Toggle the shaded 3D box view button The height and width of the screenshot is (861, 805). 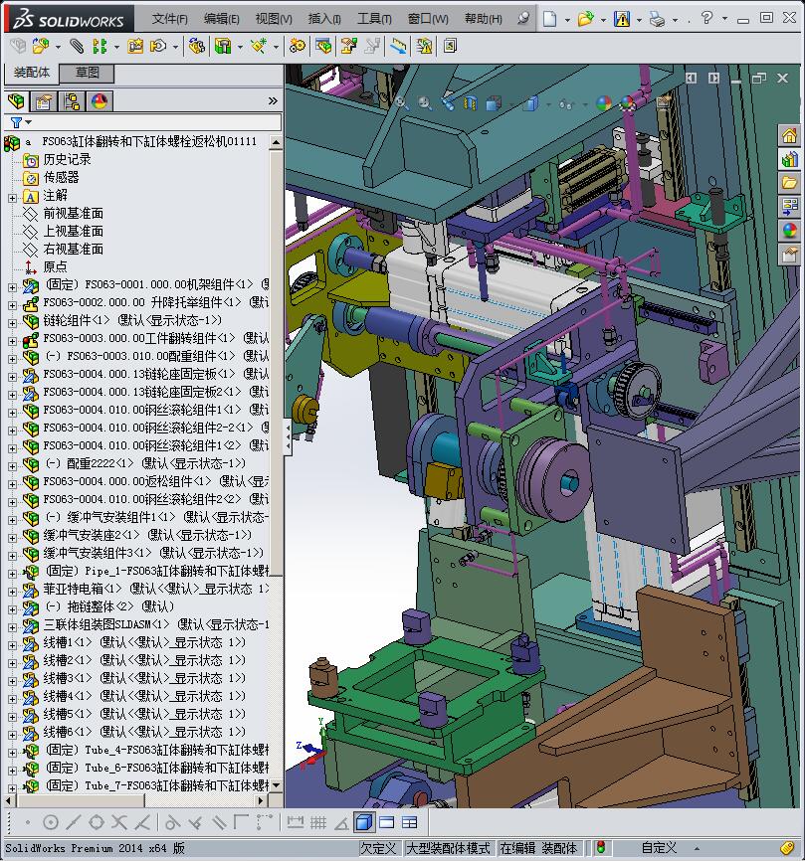coord(364,822)
